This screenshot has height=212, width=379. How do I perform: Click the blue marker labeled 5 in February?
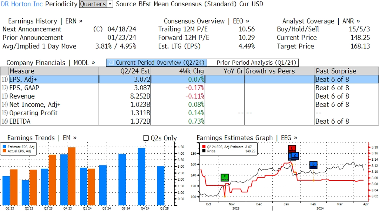click(x=313, y=165)
